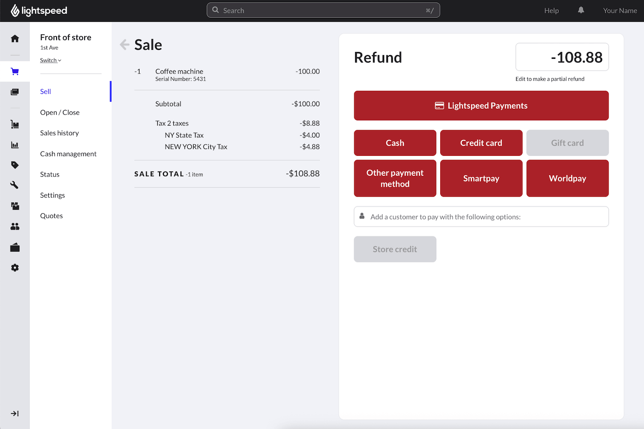Click the Edit to make a partial refund hint
The image size is (644, 429).
tap(550, 79)
